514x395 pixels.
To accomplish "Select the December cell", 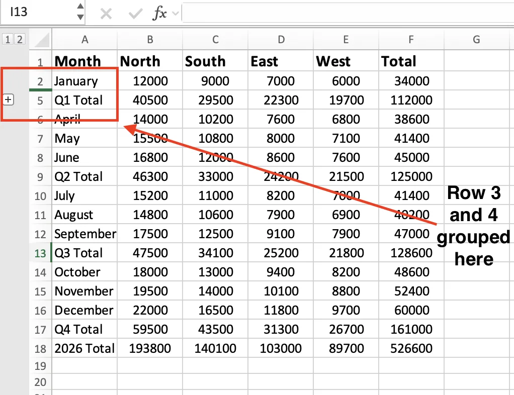I will pyautogui.click(x=84, y=310).
